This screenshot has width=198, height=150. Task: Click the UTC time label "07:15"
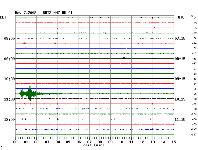click(180, 38)
